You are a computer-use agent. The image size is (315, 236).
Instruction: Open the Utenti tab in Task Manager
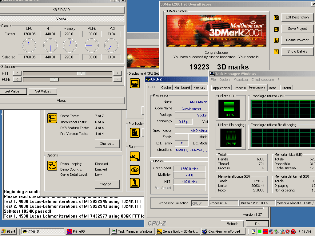pos(286,88)
